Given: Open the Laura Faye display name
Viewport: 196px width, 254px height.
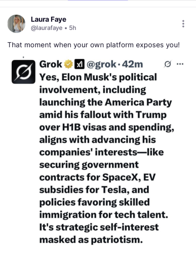Looking at the screenshot, I should (49, 19).
